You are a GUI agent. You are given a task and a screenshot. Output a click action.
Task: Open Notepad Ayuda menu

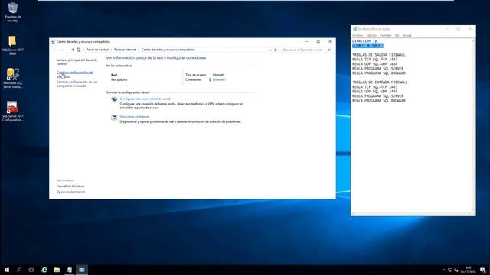tap(407, 36)
